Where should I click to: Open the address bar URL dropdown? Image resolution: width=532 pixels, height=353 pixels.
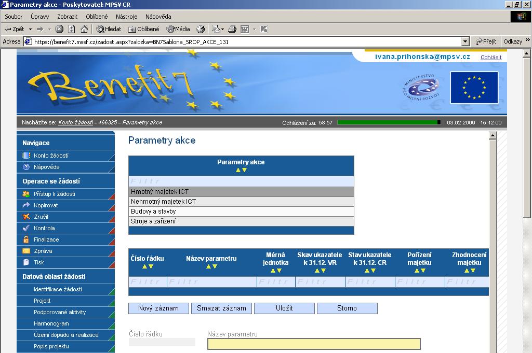coord(465,41)
